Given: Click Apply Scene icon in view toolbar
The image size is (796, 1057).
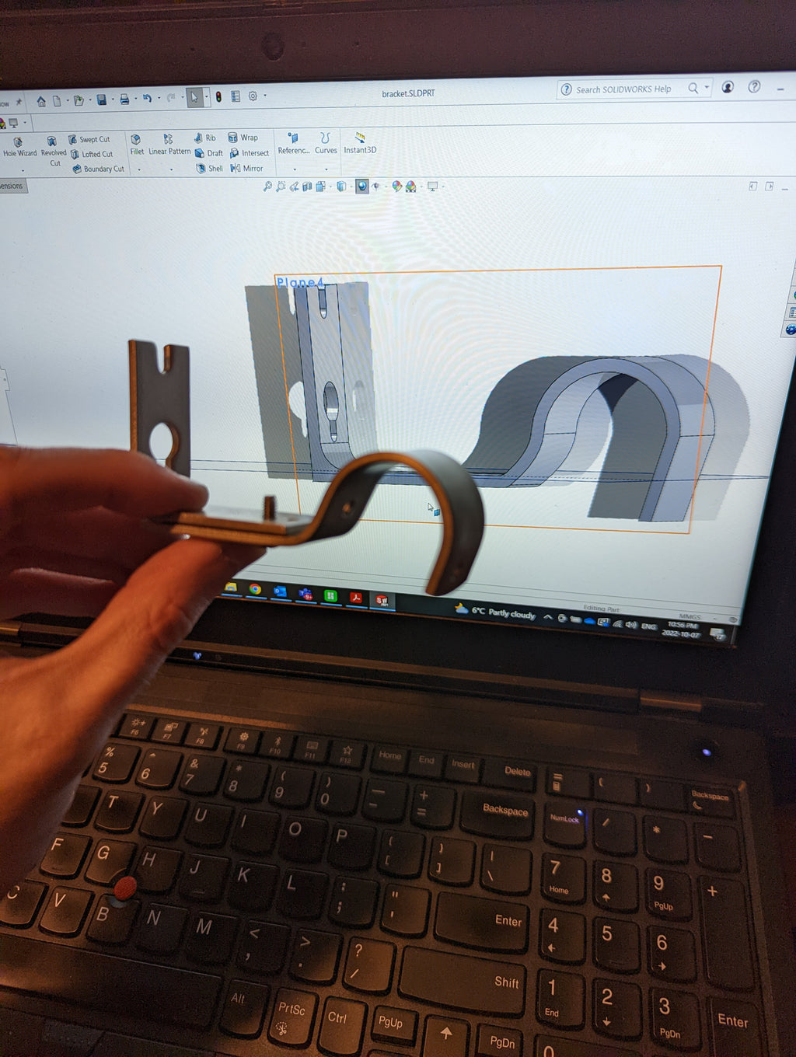Looking at the screenshot, I should click(410, 187).
